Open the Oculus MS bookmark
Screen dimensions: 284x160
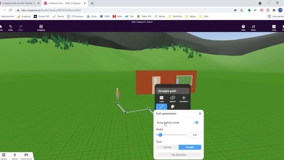[42, 16]
